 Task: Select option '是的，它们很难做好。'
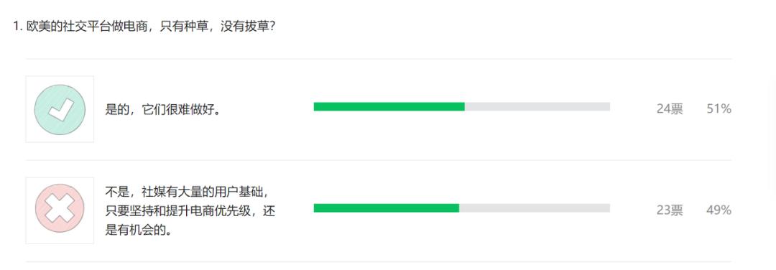[x=162, y=110]
